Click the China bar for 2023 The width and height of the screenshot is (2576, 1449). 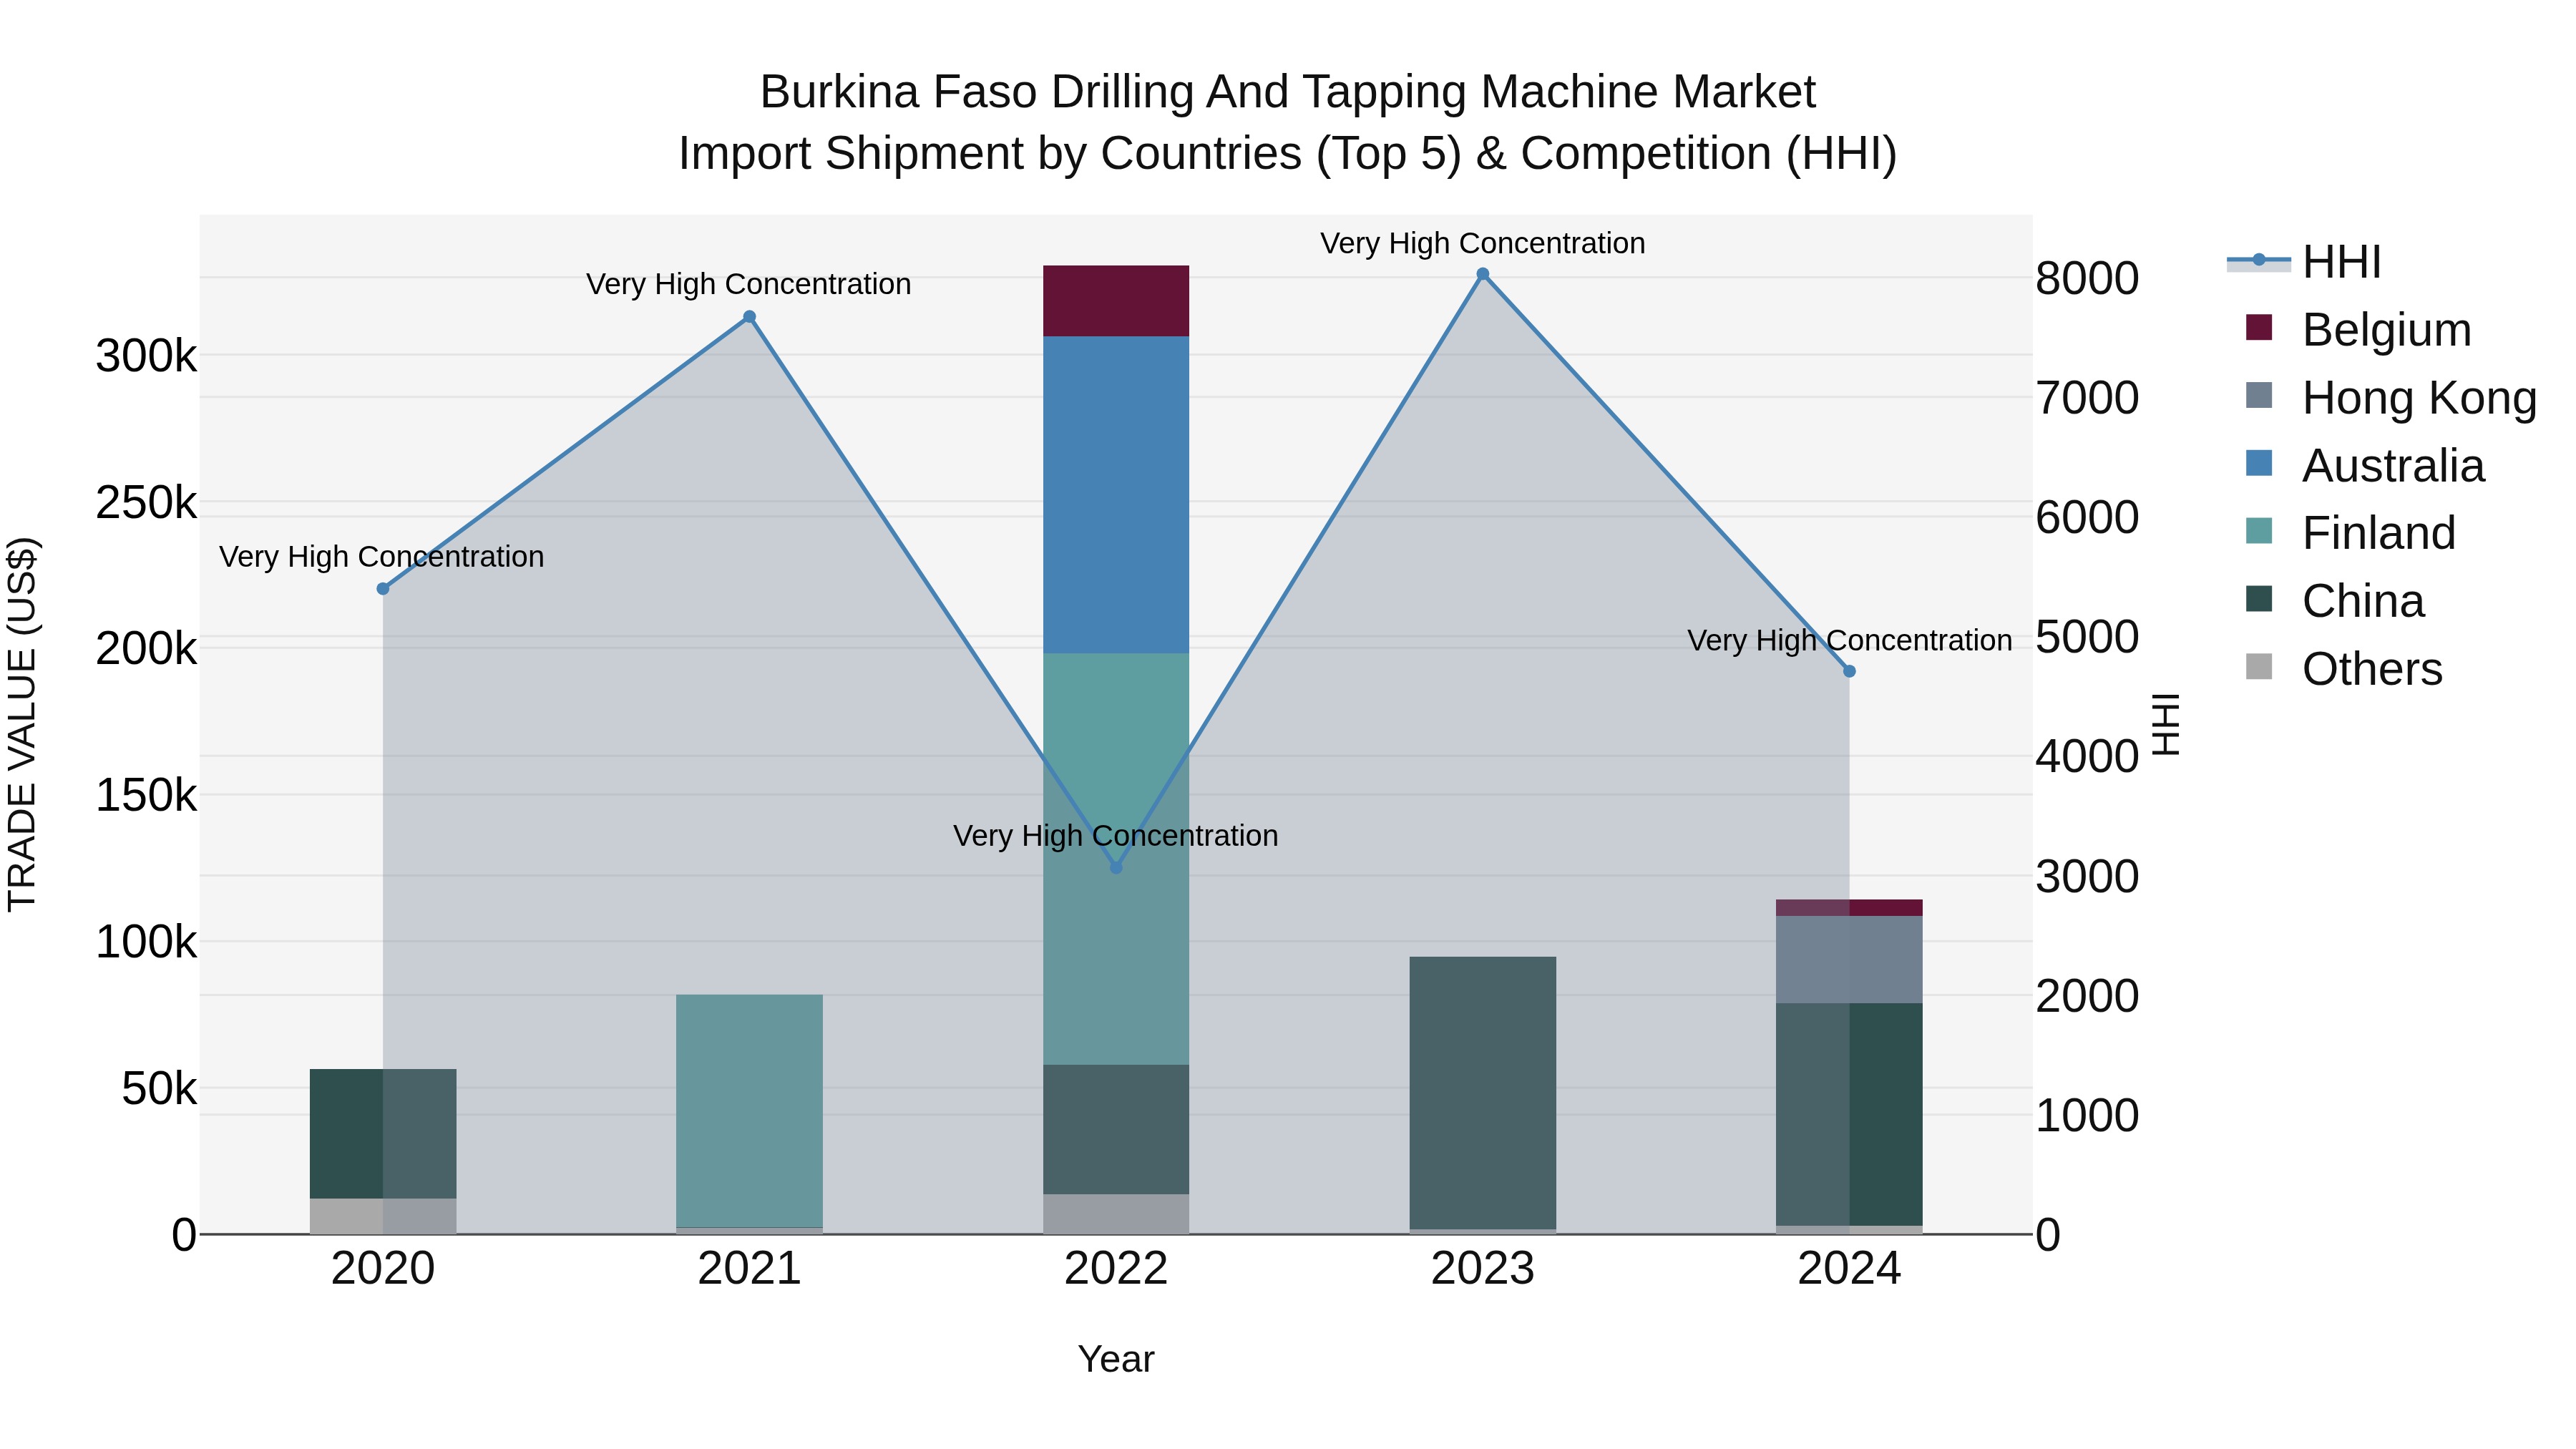pos(1483,1093)
